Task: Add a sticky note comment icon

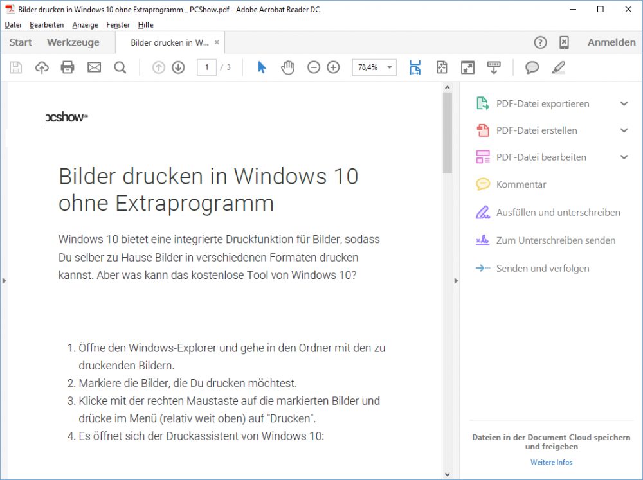Action: click(532, 67)
